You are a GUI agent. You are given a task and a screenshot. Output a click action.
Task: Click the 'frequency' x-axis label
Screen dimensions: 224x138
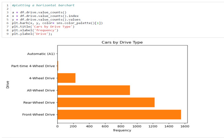tap(122, 130)
